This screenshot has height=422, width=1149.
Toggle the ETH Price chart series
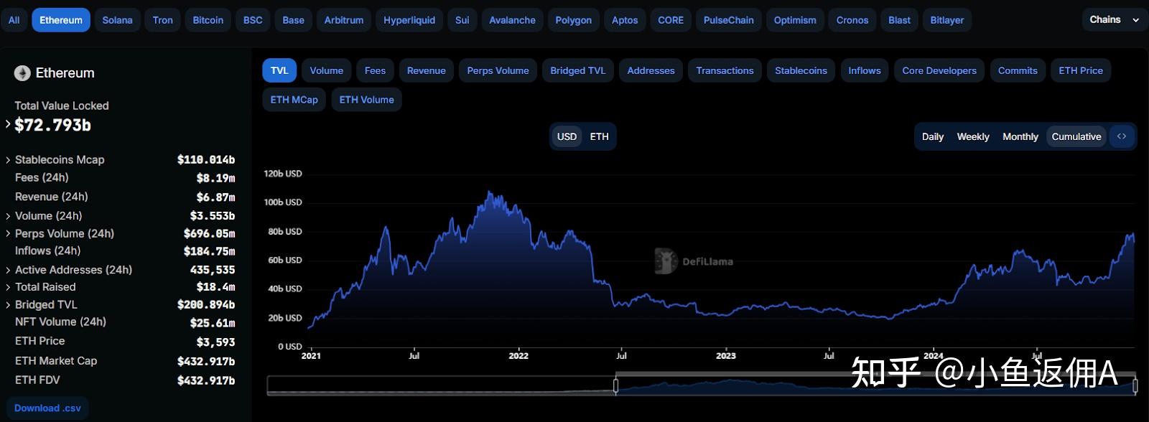click(x=1081, y=70)
